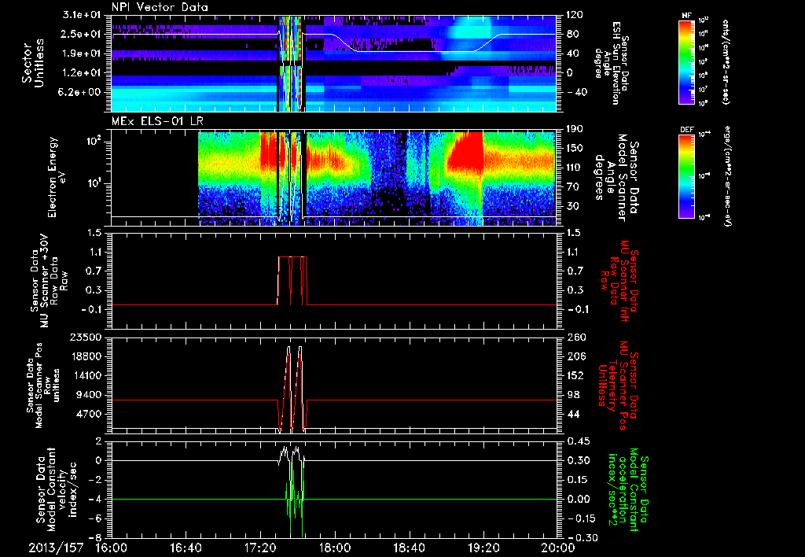Click the DEF colorbar units label ergs/(cm**2-sr-sec-eV)
Screen dimensions: 805x557
coord(727,176)
